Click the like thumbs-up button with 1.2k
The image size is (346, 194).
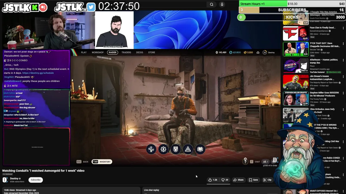[213, 180]
